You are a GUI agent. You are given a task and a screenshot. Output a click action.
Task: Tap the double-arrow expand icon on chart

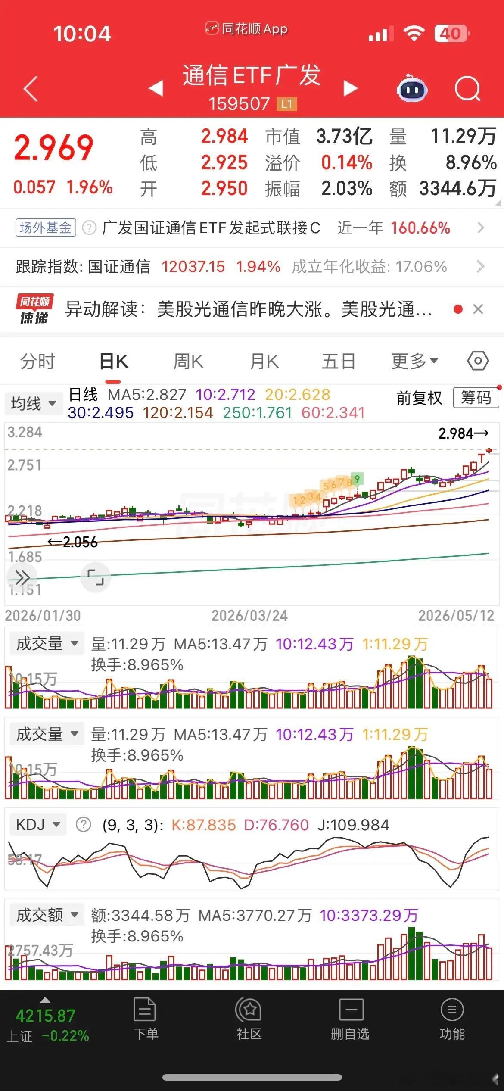[x=22, y=577]
